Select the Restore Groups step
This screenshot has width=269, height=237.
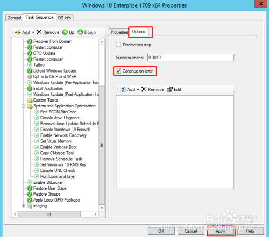tap(47, 194)
